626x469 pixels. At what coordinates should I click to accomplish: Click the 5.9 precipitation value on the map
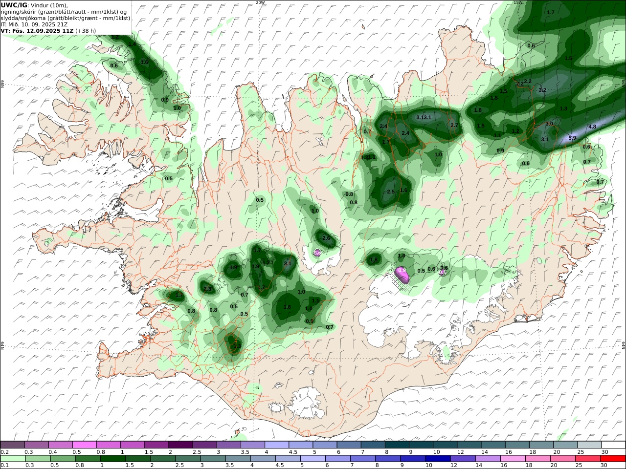(572, 138)
